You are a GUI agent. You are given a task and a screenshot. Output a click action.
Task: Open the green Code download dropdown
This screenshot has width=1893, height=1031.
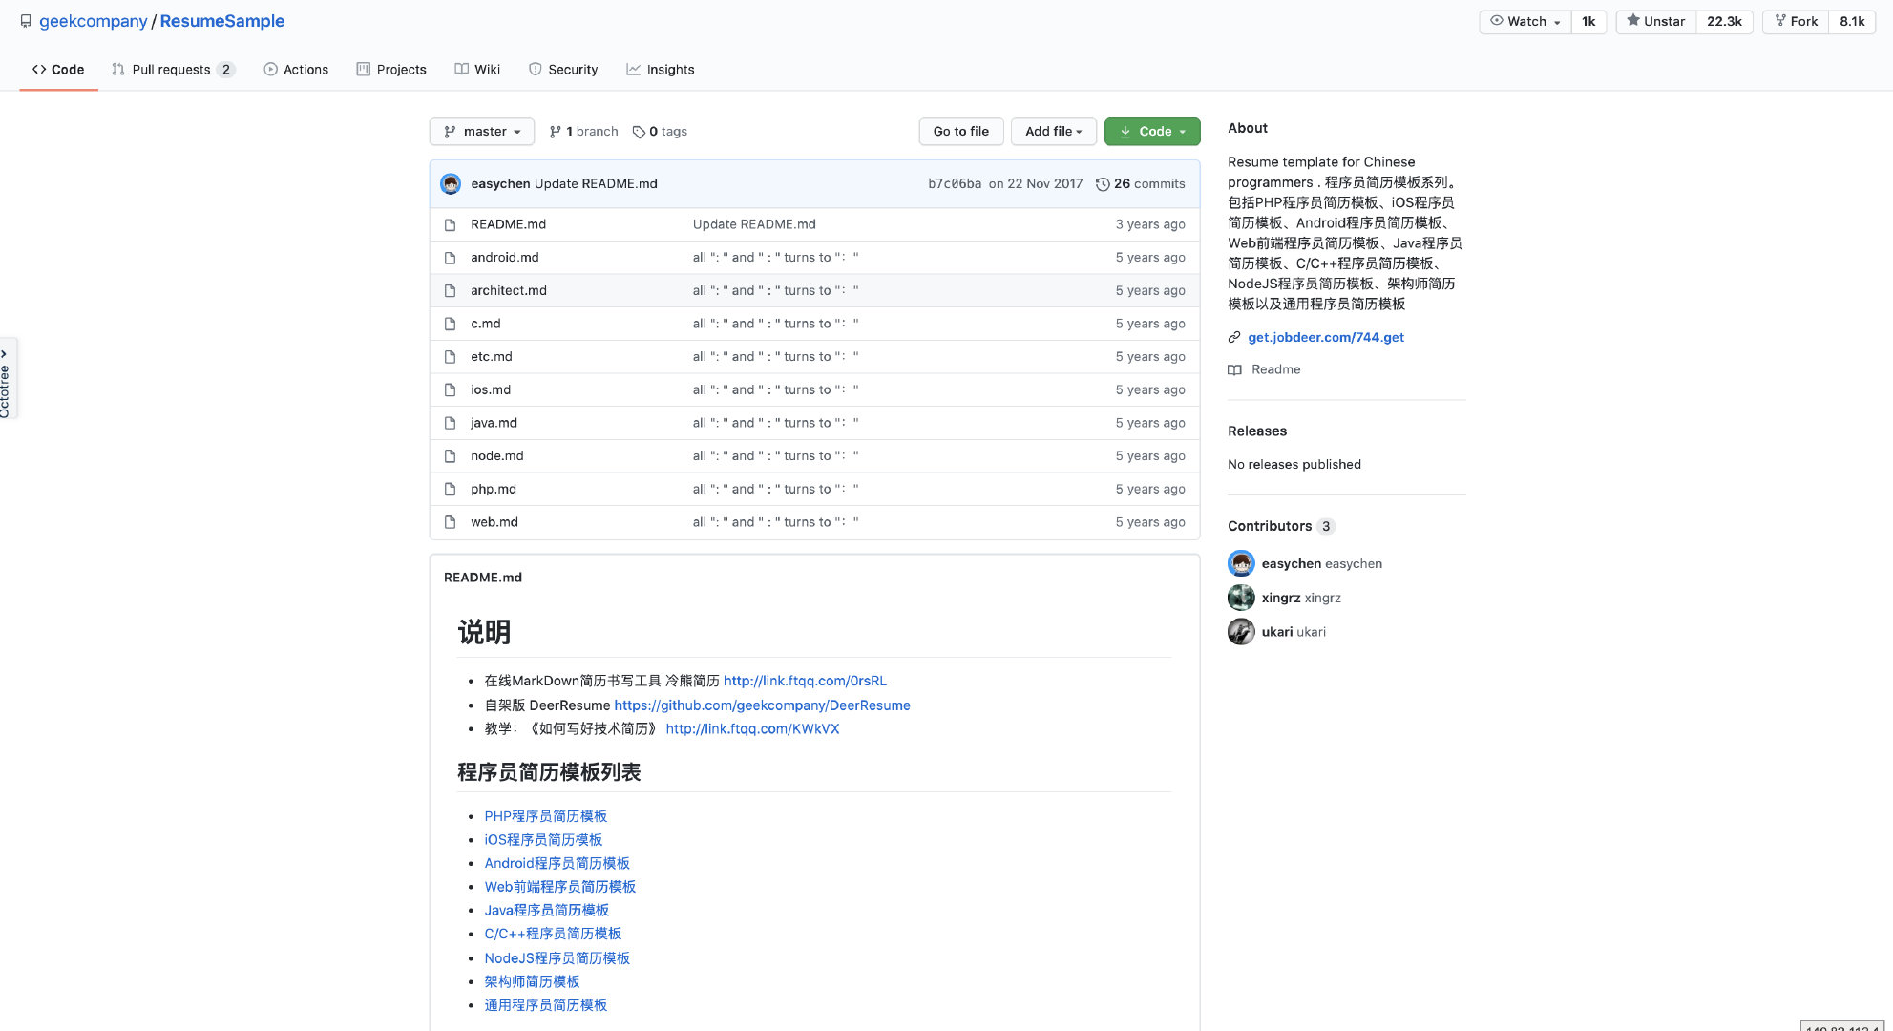click(x=1152, y=132)
